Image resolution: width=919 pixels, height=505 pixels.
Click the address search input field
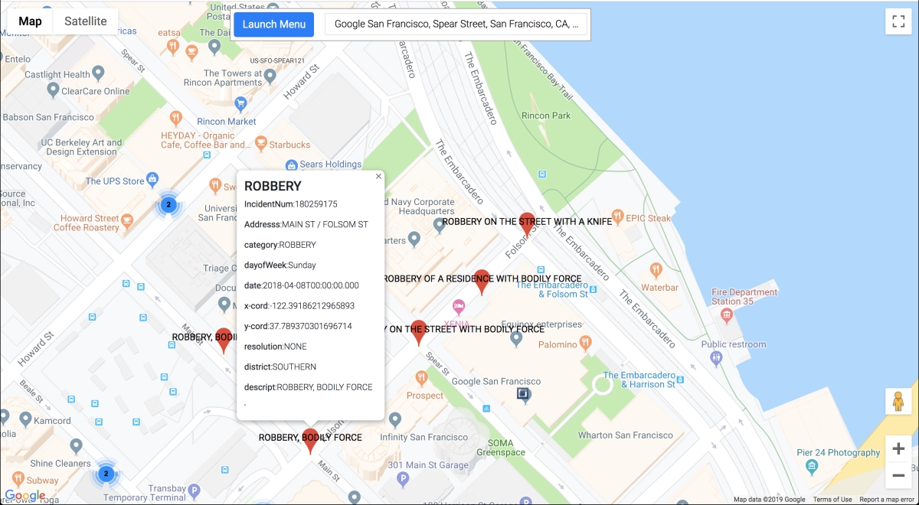pyautogui.click(x=456, y=24)
